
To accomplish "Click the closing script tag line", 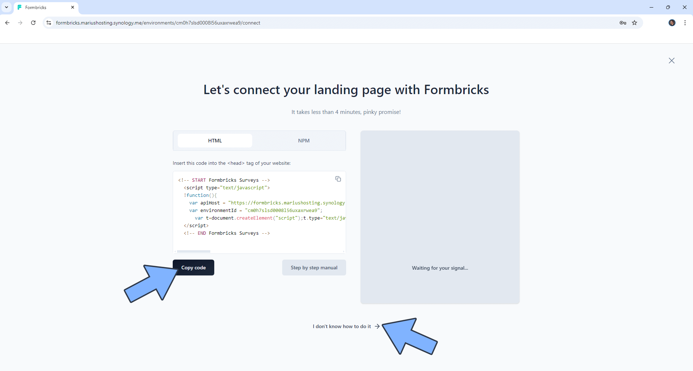I will click(196, 225).
